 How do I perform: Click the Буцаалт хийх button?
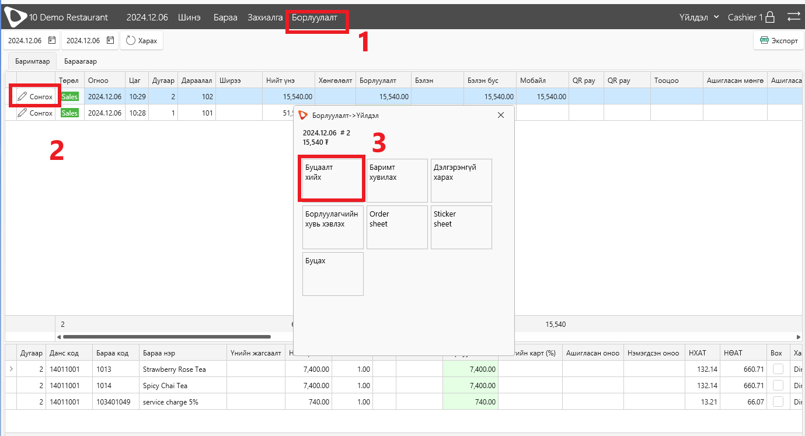333,180
